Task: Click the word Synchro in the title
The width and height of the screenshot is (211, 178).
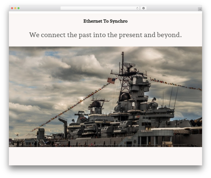Action: point(119,21)
